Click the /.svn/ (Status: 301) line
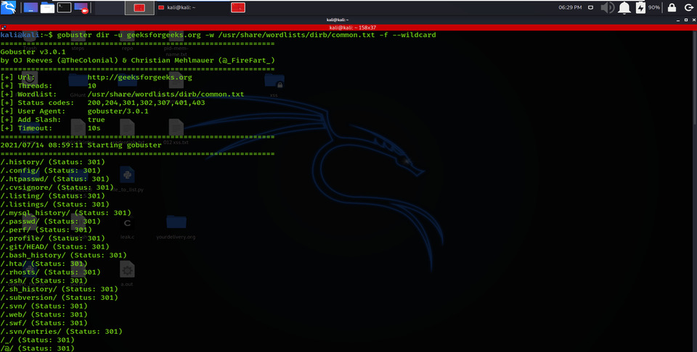The width and height of the screenshot is (697, 352). pos(44,306)
